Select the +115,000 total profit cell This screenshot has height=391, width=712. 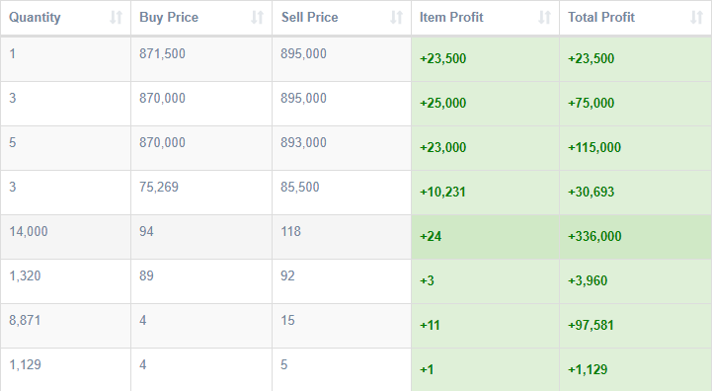tap(636, 148)
